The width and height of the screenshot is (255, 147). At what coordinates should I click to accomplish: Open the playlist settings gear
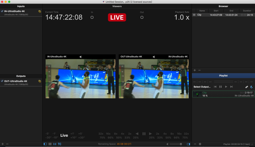[200, 144]
